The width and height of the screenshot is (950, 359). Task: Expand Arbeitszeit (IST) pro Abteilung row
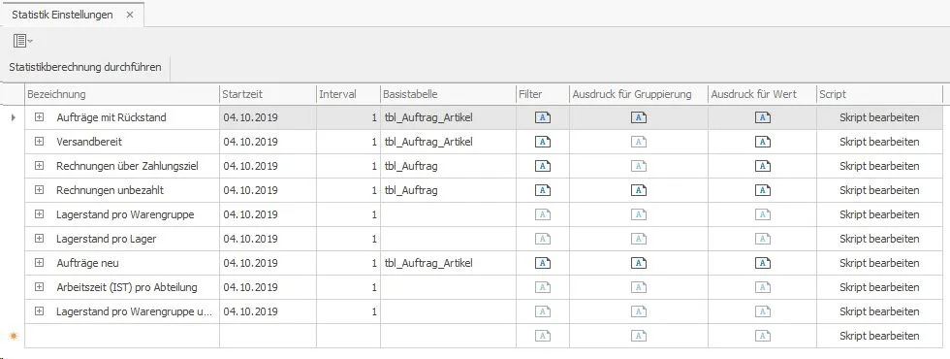pyautogui.click(x=40, y=287)
